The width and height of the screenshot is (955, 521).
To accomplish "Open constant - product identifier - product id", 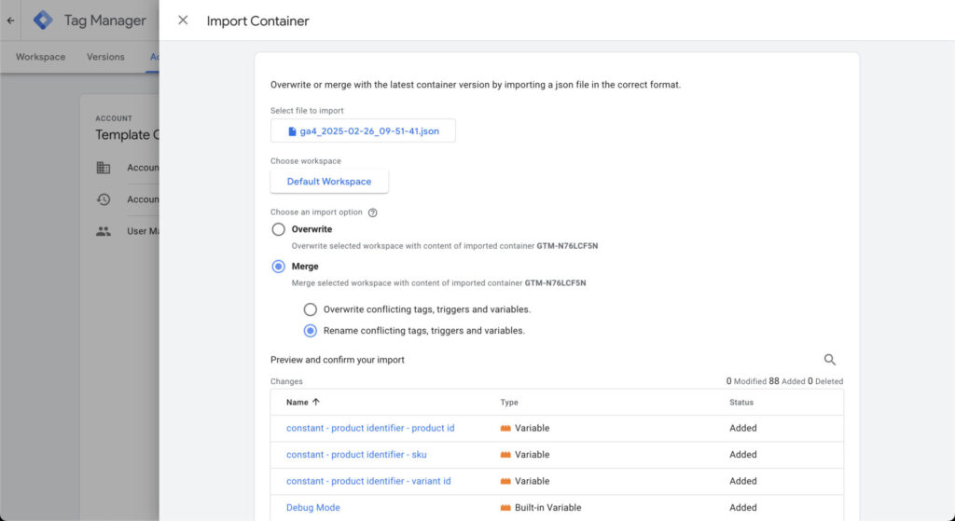I will coord(370,429).
